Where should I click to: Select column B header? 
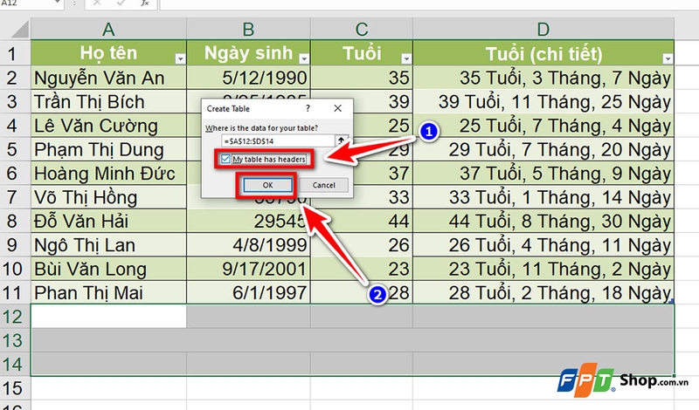pyautogui.click(x=248, y=30)
